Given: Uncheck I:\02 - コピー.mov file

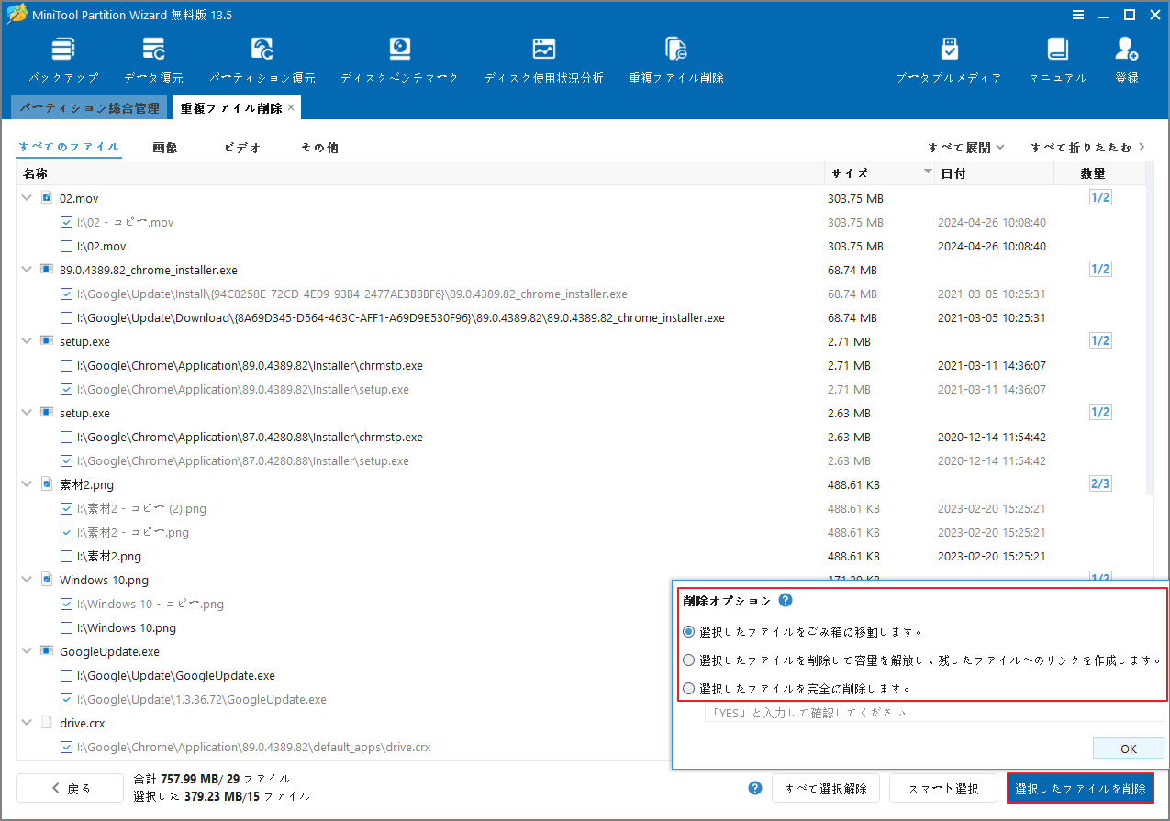Looking at the screenshot, I should click(66, 222).
